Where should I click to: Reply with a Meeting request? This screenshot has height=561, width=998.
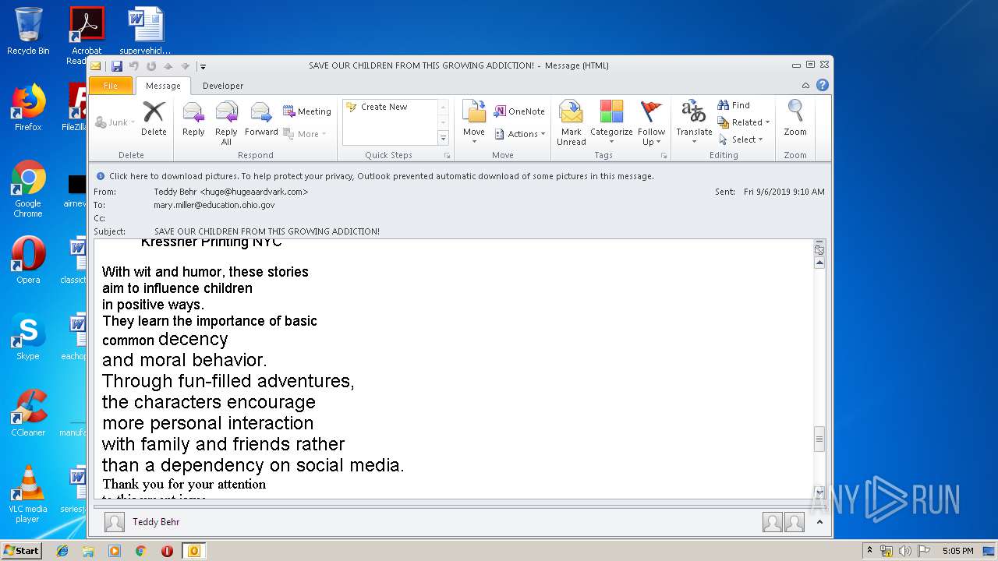307,111
